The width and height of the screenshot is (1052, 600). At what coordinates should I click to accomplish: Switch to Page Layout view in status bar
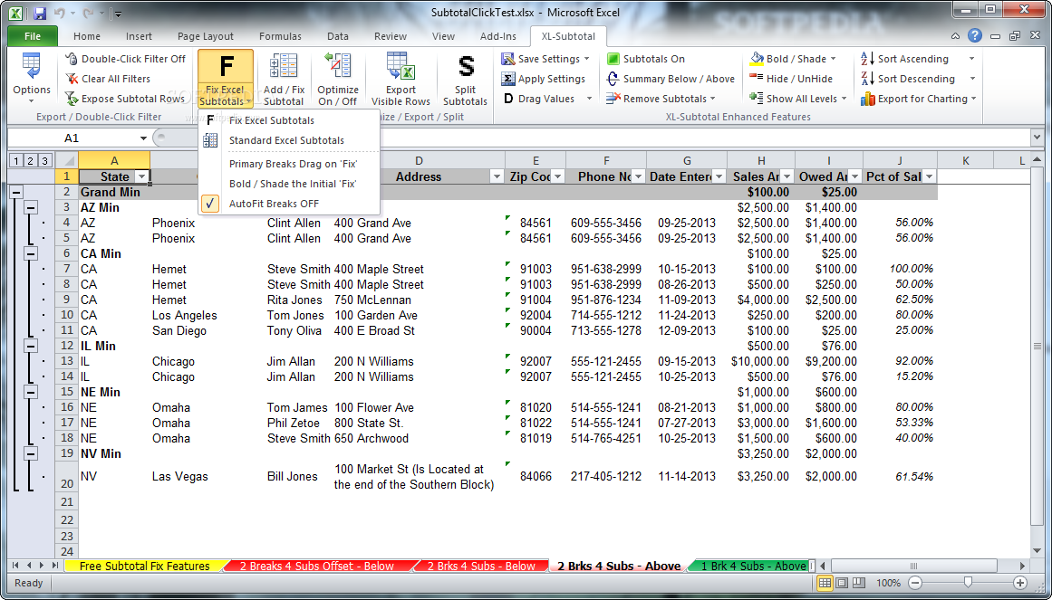click(x=842, y=583)
